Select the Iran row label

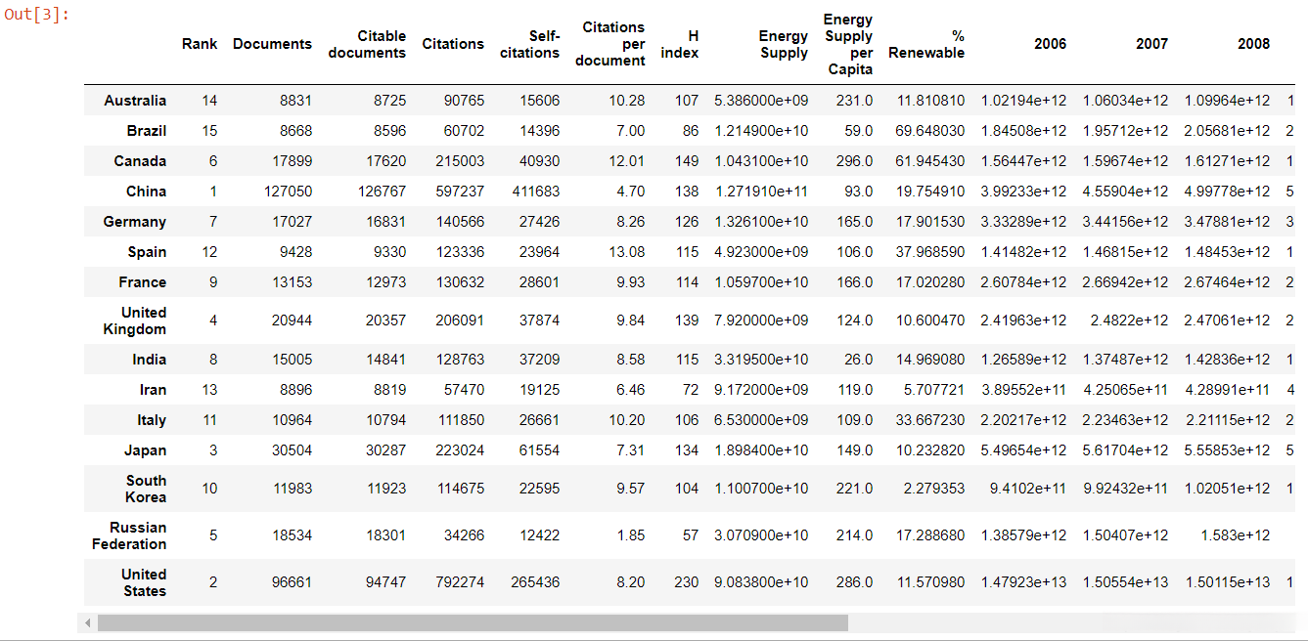click(x=153, y=390)
